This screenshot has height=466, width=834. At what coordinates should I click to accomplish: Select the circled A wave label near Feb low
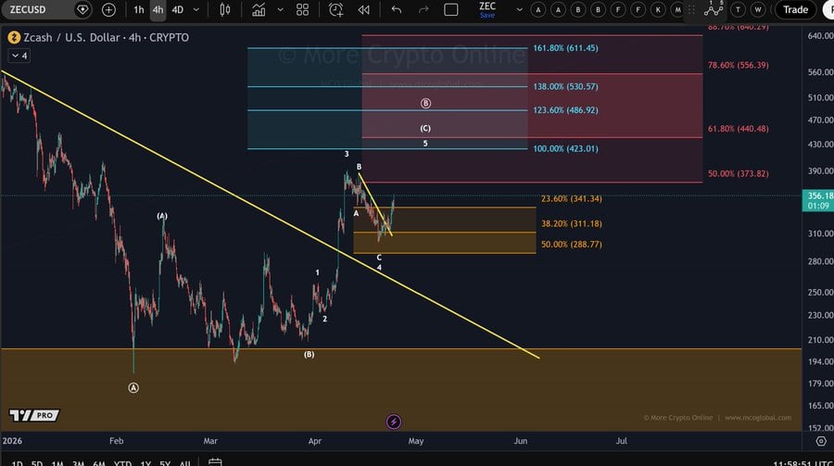(x=133, y=388)
